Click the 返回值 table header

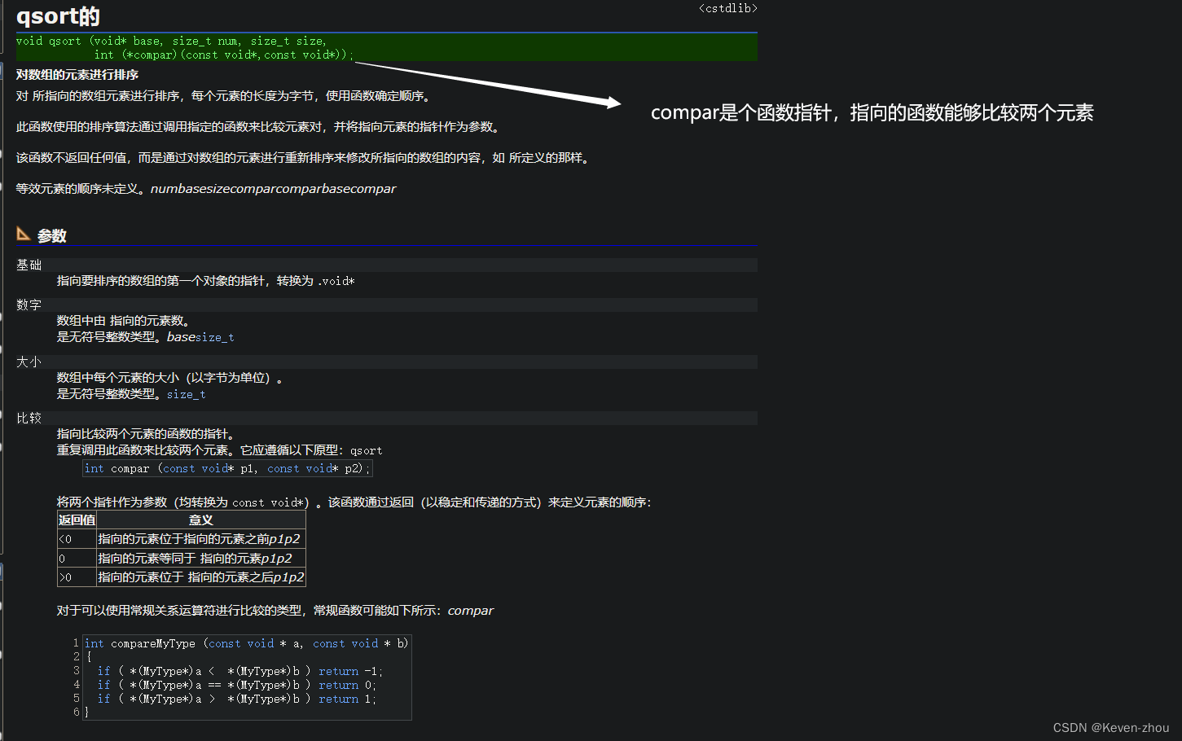pos(77,520)
